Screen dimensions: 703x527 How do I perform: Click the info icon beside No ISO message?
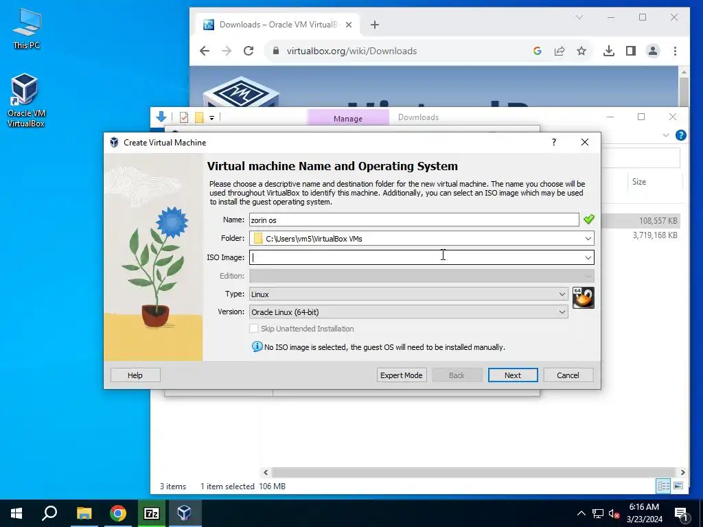[x=257, y=347]
